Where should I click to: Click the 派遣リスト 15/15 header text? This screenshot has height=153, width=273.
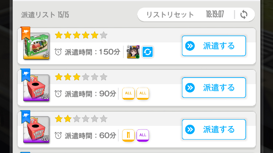tap(45, 15)
